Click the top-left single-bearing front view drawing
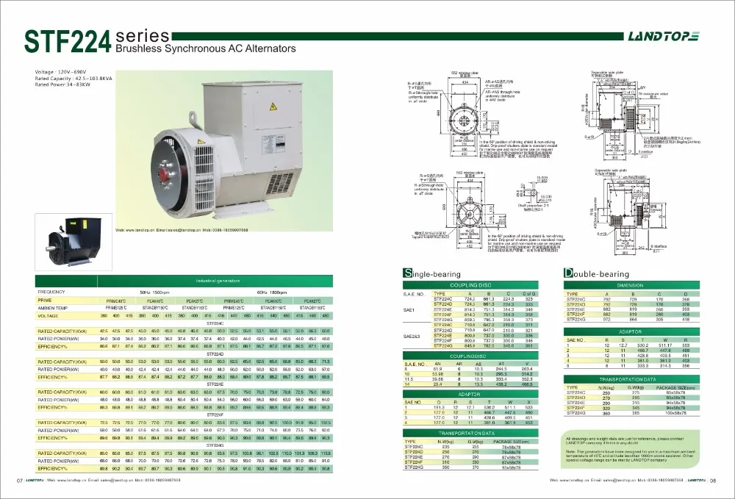The width and height of the screenshot is (735, 499). (x=483, y=116)
